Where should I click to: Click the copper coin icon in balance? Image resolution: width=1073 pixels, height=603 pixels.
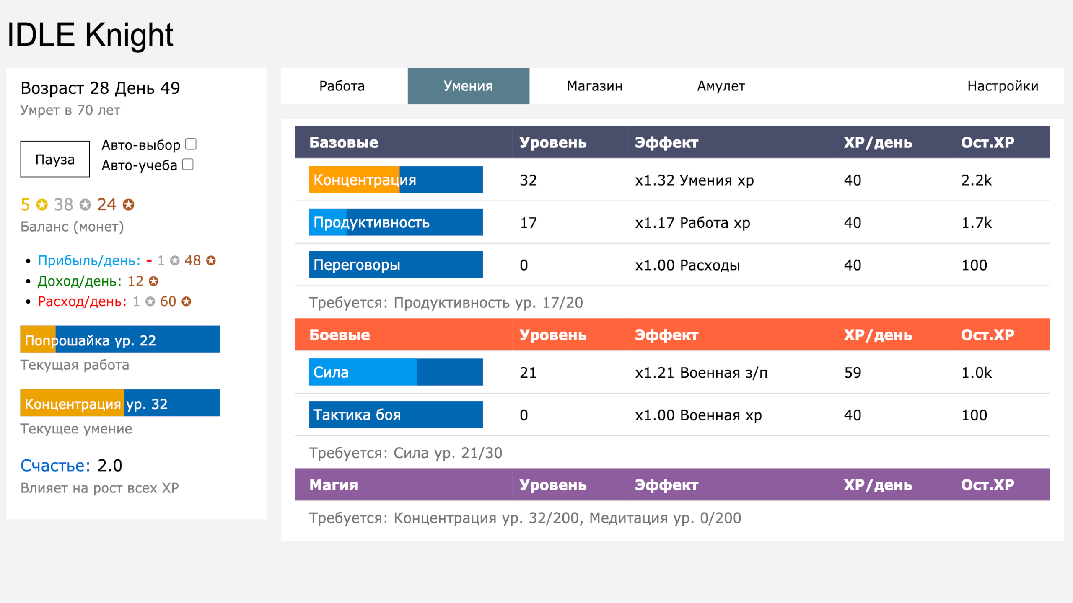click(x=128, y=205)
